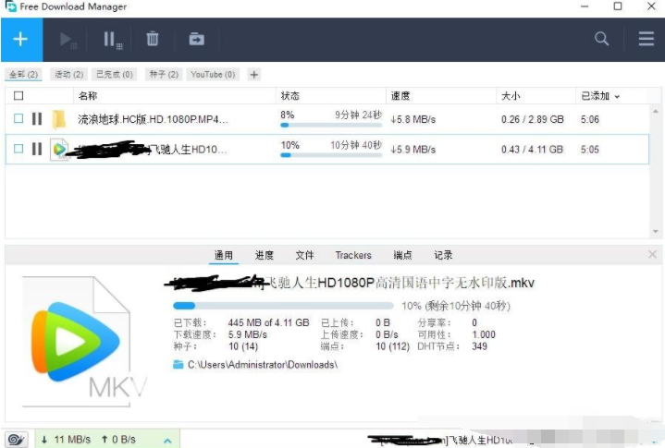
Task: Sort list by 状态 column header
Action: coord(290,96)
